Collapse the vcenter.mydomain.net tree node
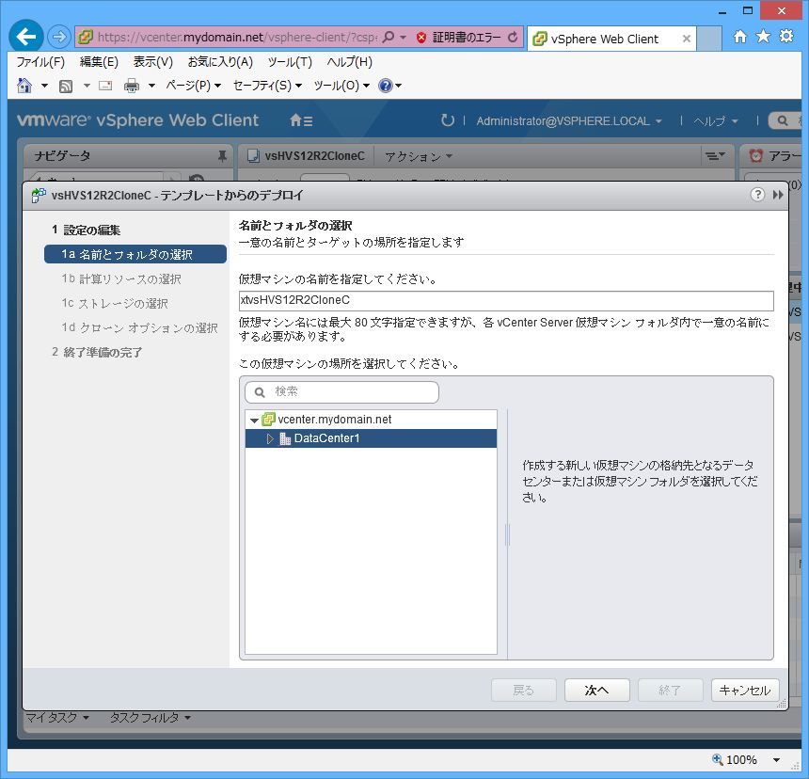The image size is (809, 779). pyautogui.click(x=254, y=421)
